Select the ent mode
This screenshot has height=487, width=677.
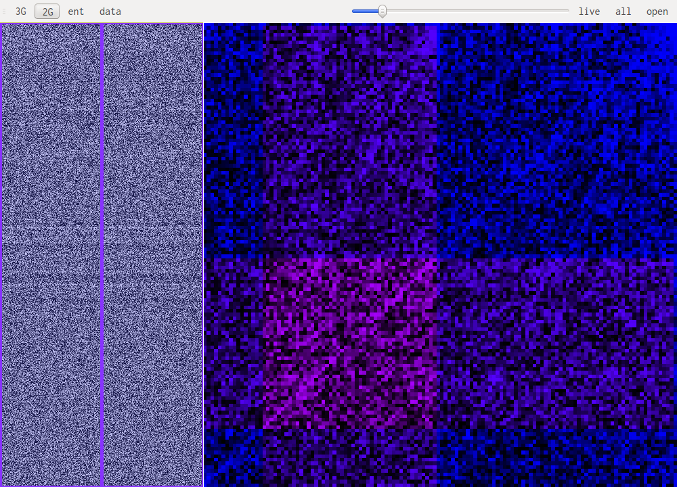pos(76,11)
